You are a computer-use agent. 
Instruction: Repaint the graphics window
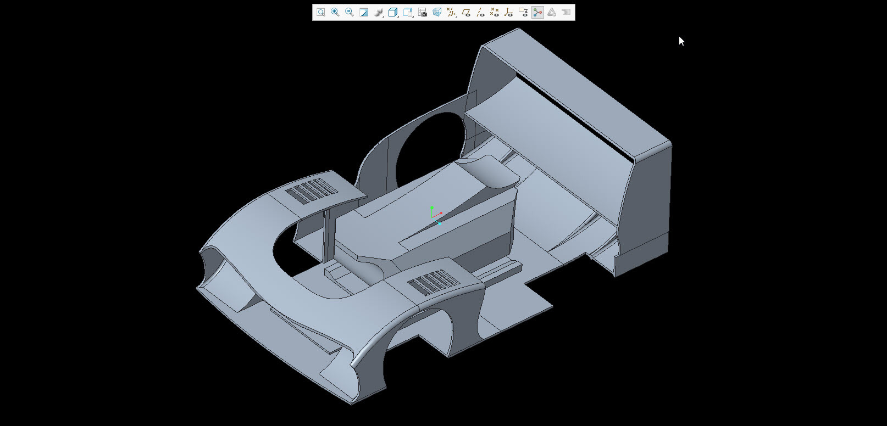point(364,12)
